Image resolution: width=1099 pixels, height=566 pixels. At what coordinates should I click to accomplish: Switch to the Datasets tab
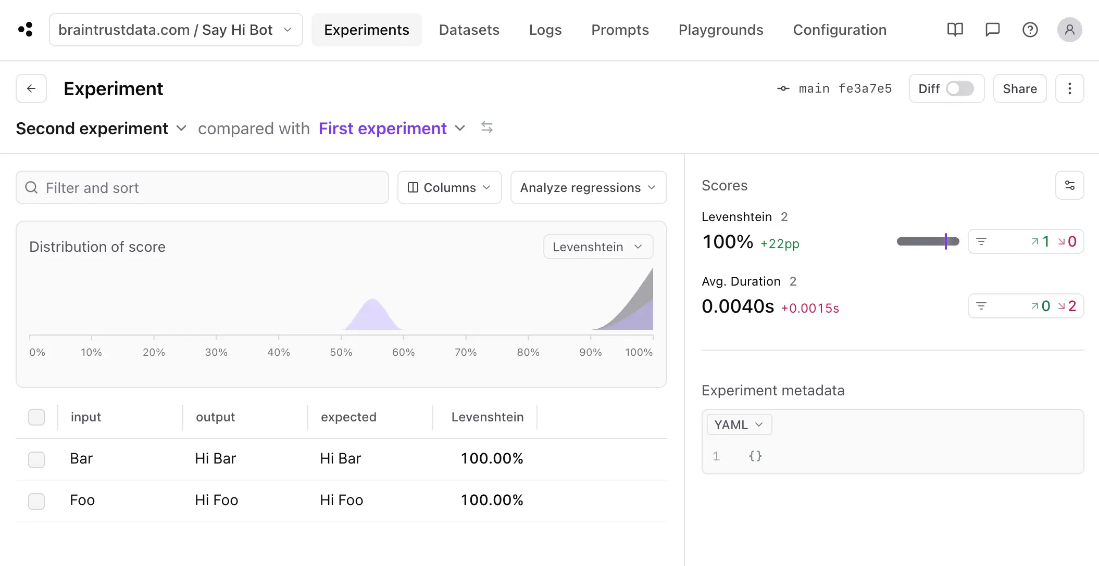tap(469, 30)
